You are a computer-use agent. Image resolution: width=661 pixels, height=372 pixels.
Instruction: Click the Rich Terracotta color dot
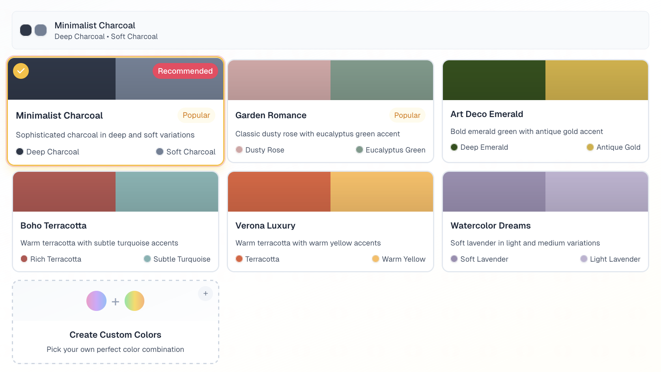(24, 259)
